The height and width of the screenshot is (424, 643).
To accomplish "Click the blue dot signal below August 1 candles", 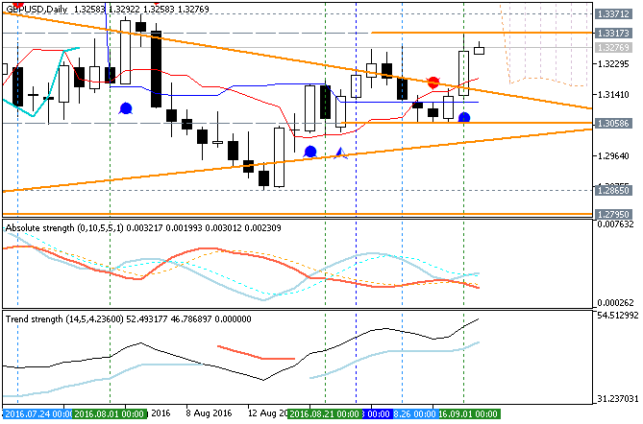I will pyautogui.click(x=126, y=108).
